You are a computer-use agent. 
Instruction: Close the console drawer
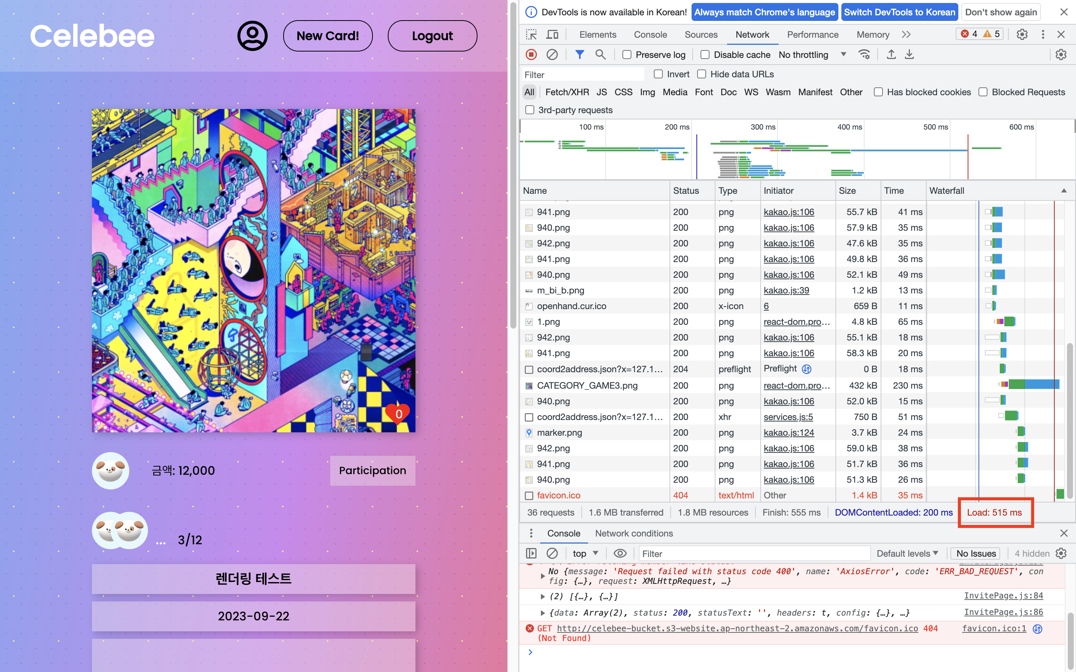coord(1064,533)
